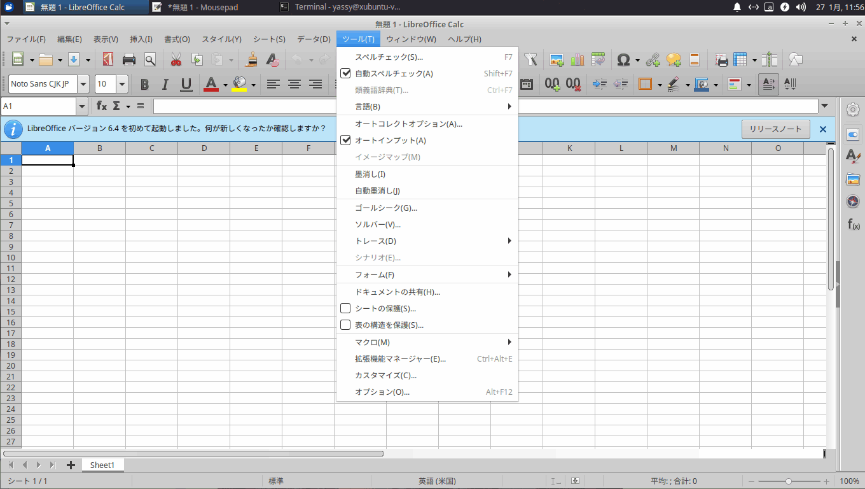
Task: Toggle Bold formatting button
Action: [144, 84]
